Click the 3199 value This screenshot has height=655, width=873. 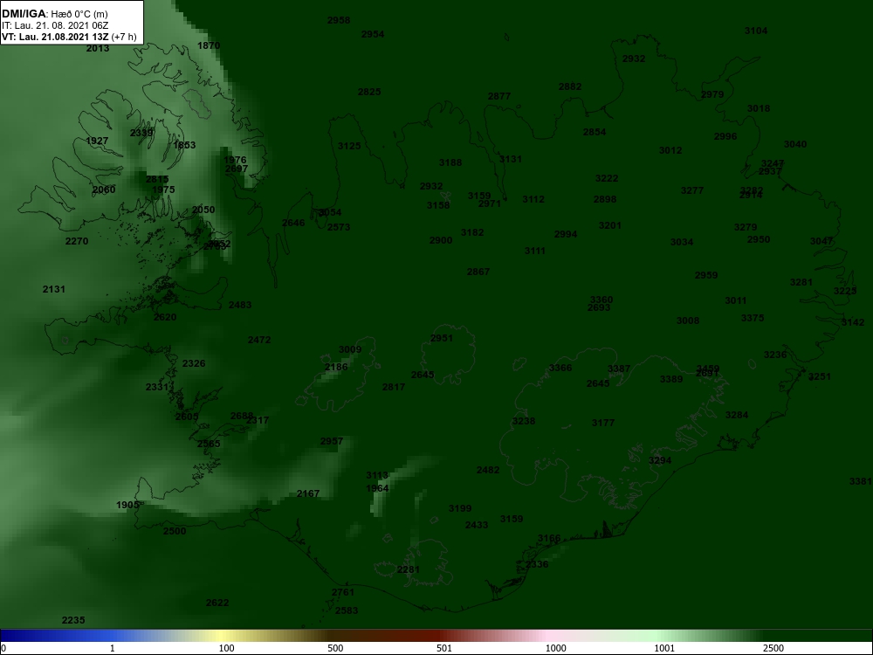tap(460, 508)
